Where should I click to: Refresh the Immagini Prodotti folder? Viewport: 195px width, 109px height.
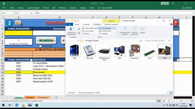(x=141, y=41)
